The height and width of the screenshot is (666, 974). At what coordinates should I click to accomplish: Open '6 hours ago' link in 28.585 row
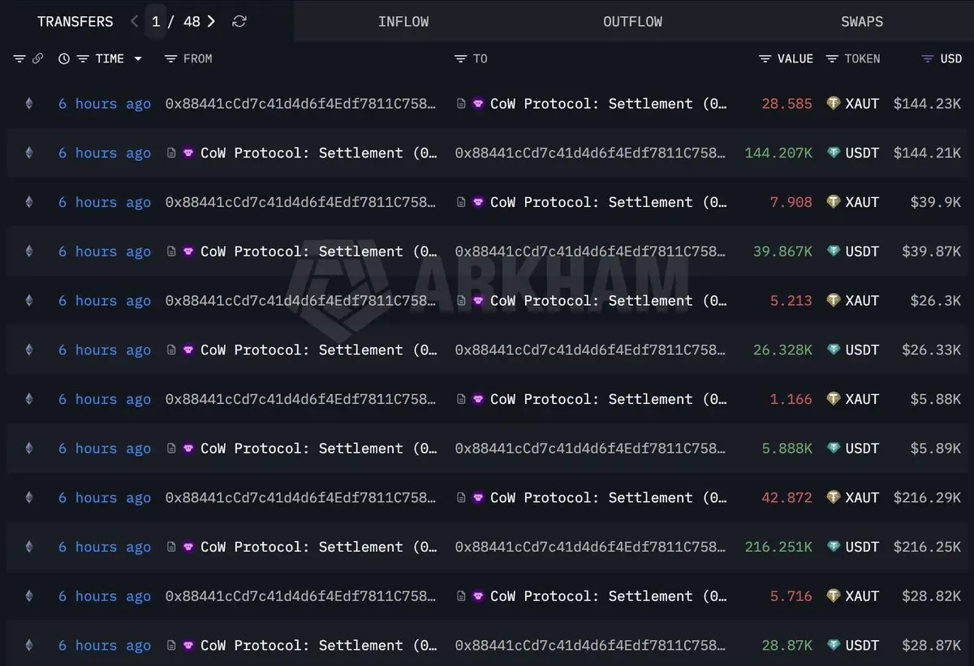pos(105,104)
